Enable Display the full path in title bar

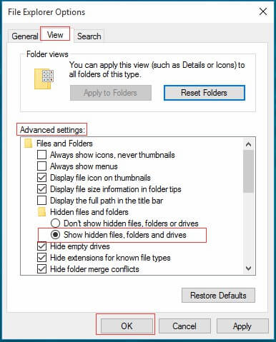[41, 201]
